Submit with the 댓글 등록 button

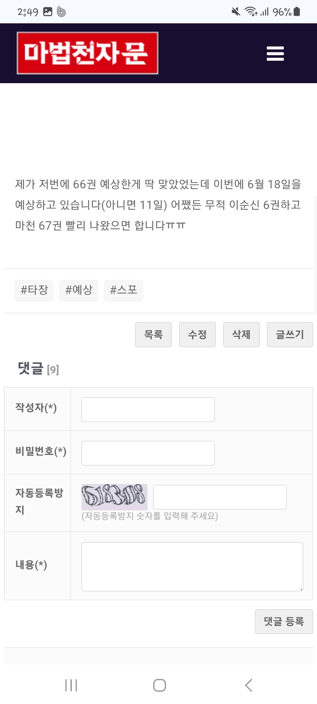click(284, 622)
